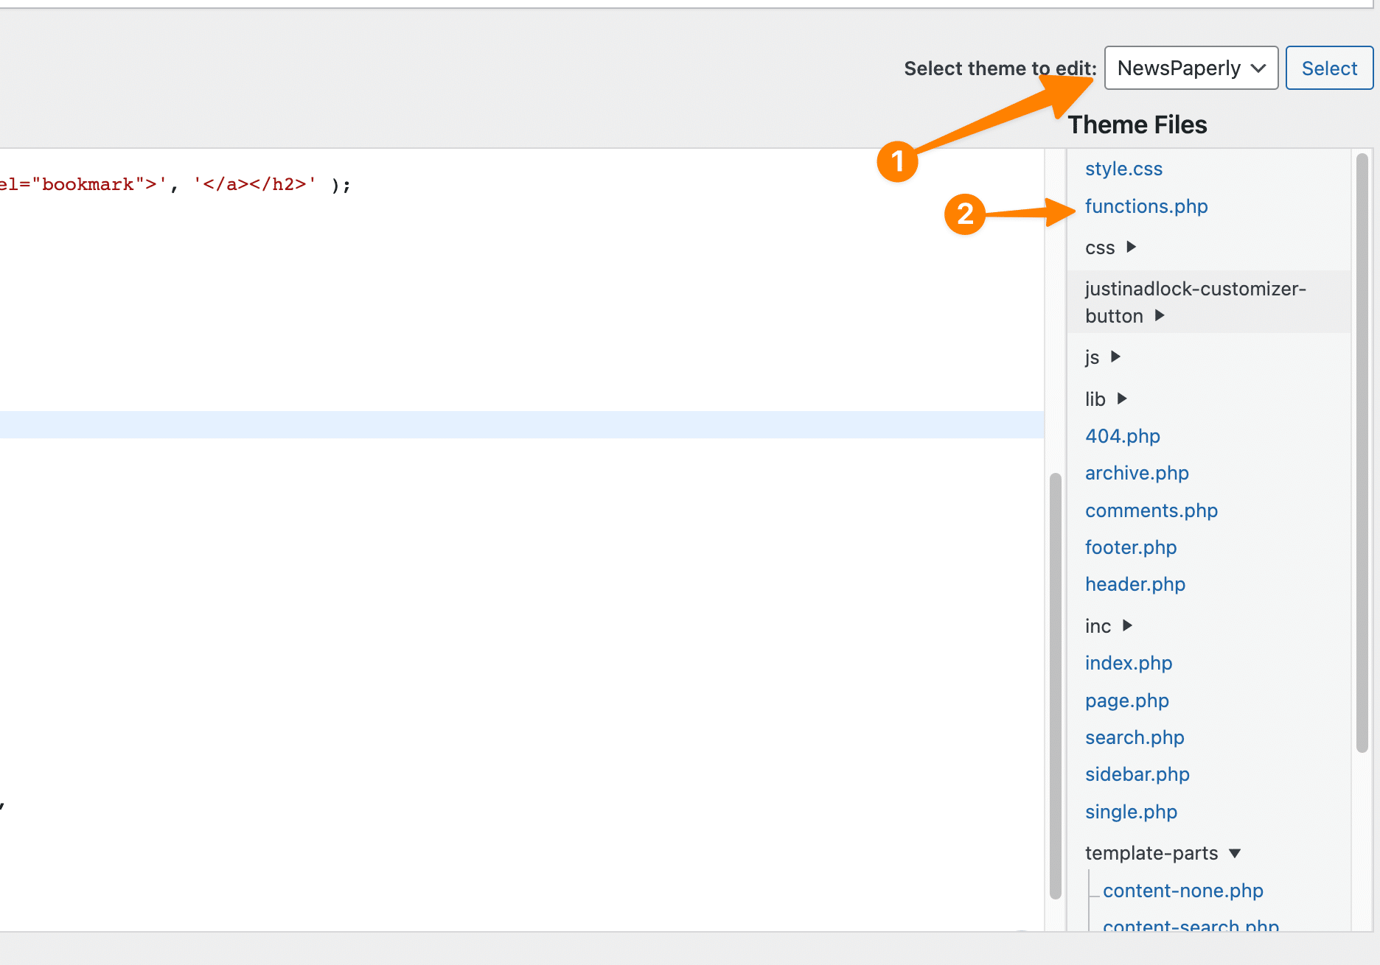This screenshot has height=965, width=1380.
Task: Open the search.php template
Action: click(1134, 737)
